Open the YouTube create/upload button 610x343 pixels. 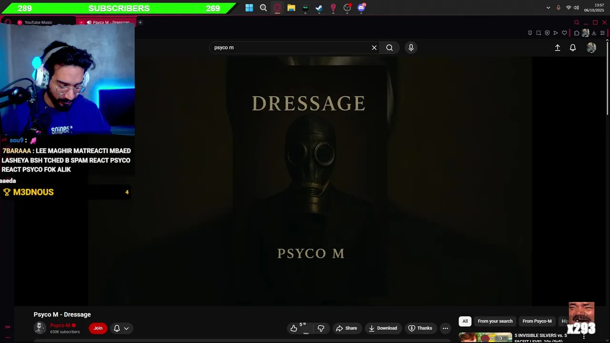click(558, 48)
